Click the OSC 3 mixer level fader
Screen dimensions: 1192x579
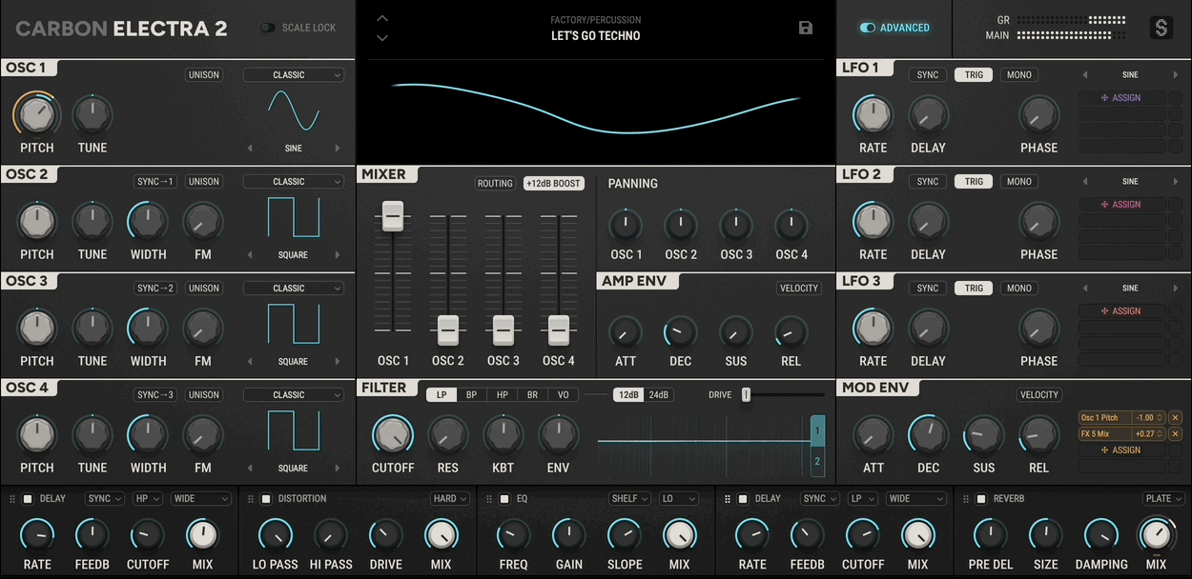[x=504, y=330]
